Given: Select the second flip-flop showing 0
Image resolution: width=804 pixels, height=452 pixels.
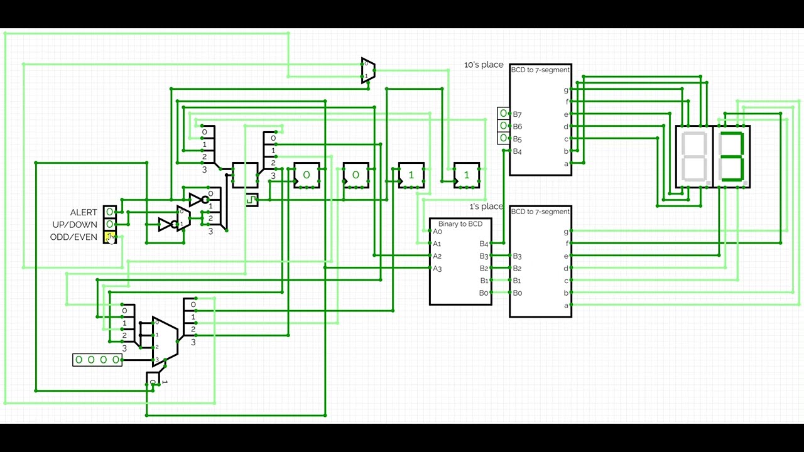Looking at the screenshot, I should [356, 175].
